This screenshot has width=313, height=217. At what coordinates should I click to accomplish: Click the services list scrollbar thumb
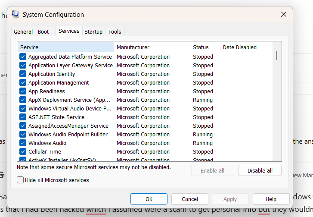(x=276, y=55)
